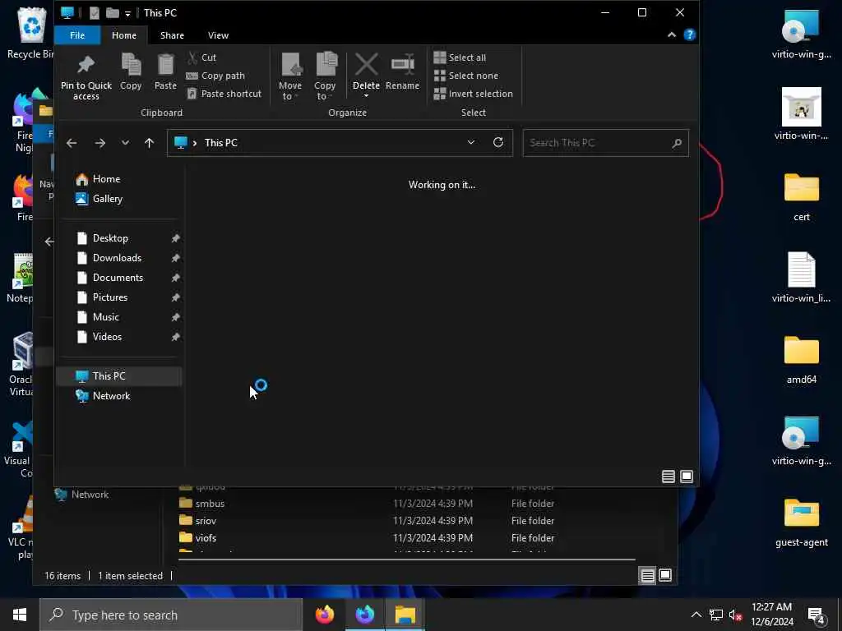This screenshot has width=842, height=631.
Task: Click the Copy path command
Action: 215,76
